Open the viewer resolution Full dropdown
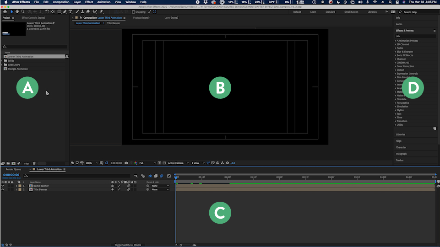 [x=147, y=163]
